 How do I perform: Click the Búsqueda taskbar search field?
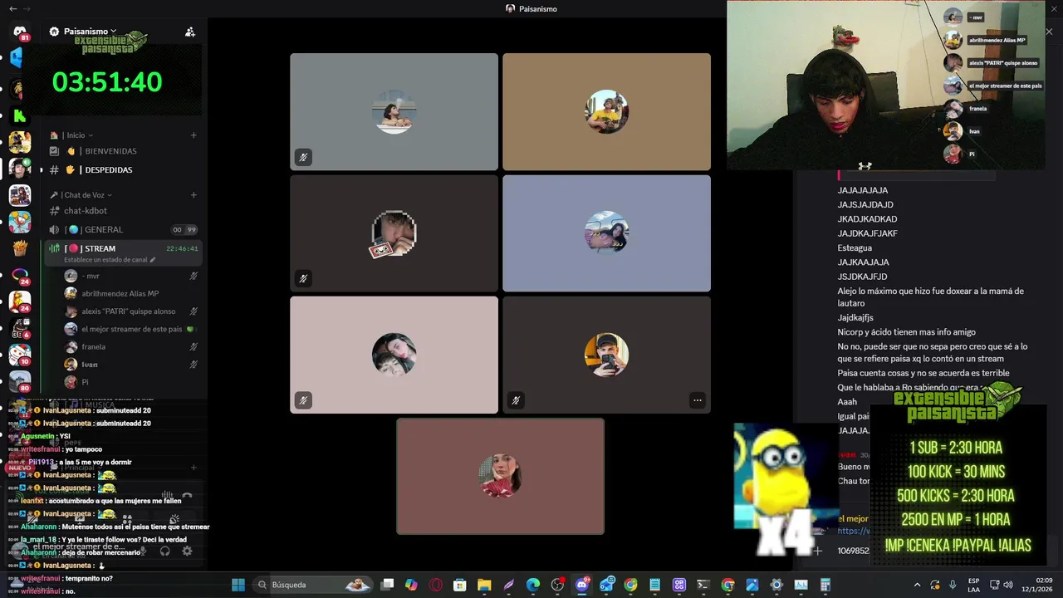point(313,585)
